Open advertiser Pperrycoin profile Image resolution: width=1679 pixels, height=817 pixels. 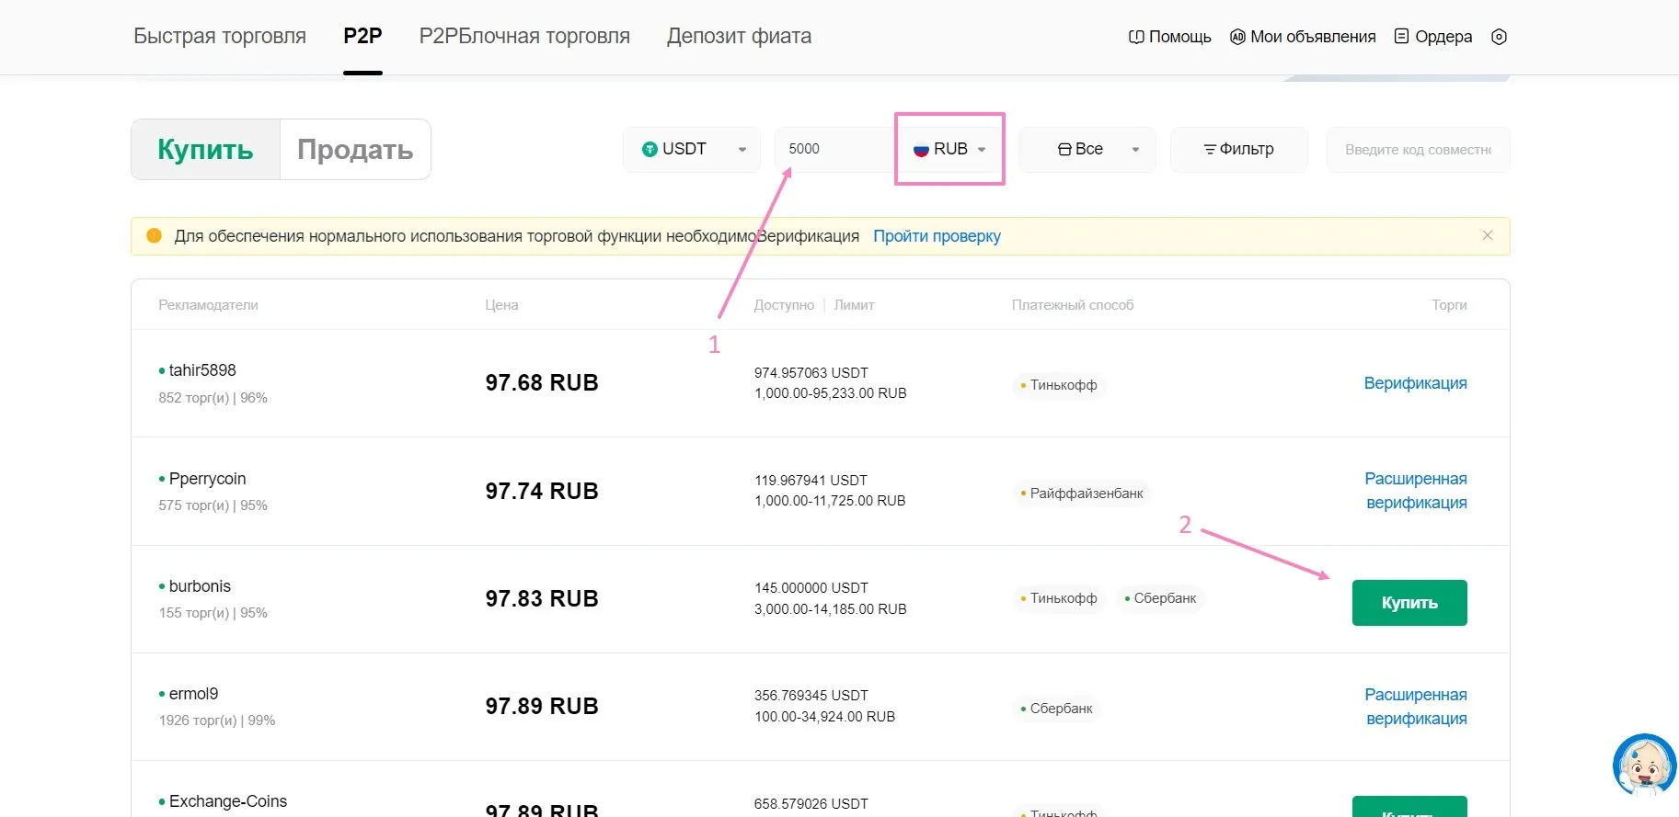point(207,479)
